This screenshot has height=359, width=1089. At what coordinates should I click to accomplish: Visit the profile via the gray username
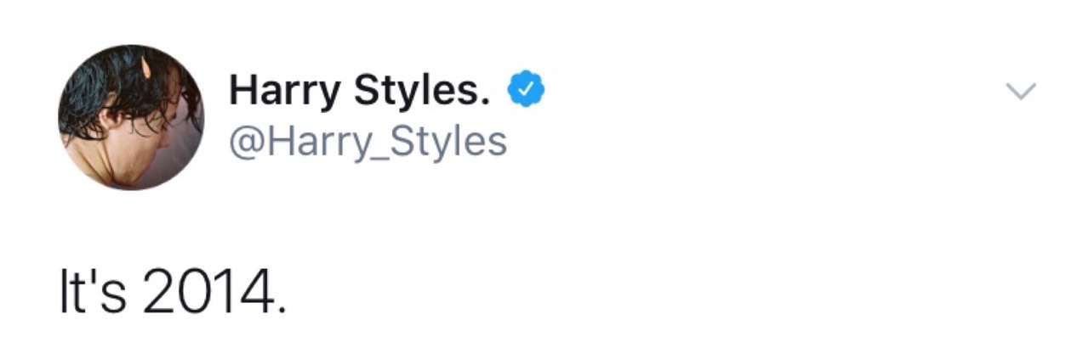pyautogui.click(x=368, y=141)
